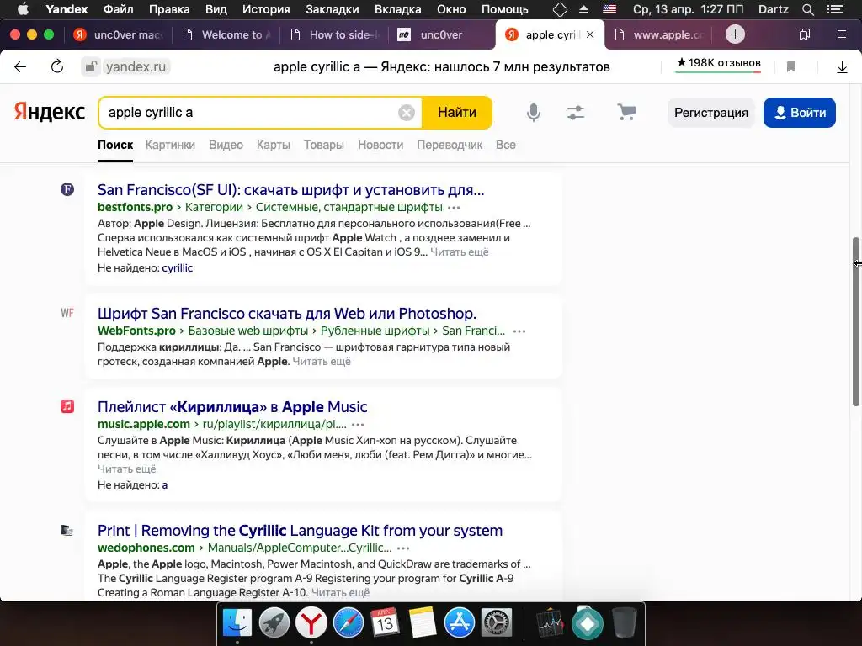The height and width of the screenshot is (646, 862).
Task: Open Stocks app in the Dock
Action: tap(551, 623)
